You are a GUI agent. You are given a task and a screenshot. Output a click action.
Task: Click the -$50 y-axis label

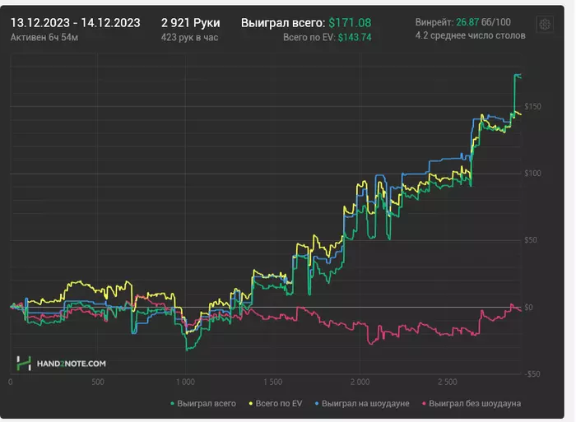tap(532, 374)
